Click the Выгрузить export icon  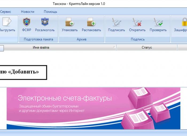pos(7,22)
